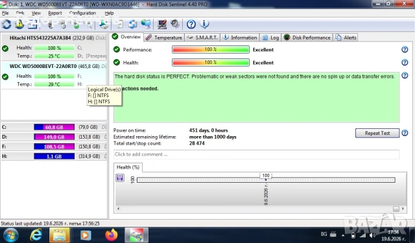Open the Report menu
415x243 pixels.
pyautogui.click(x=55, y=13)
